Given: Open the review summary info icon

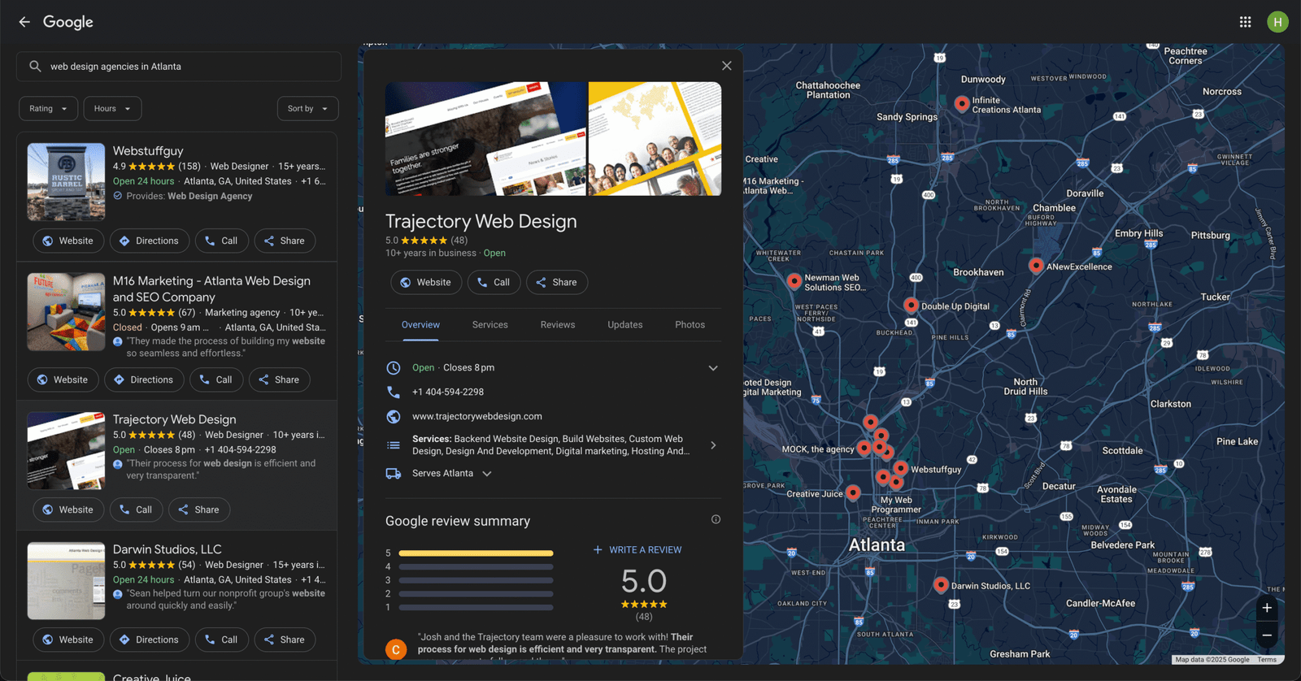Looking at the screenshot, I should click(x=716, y=519).
